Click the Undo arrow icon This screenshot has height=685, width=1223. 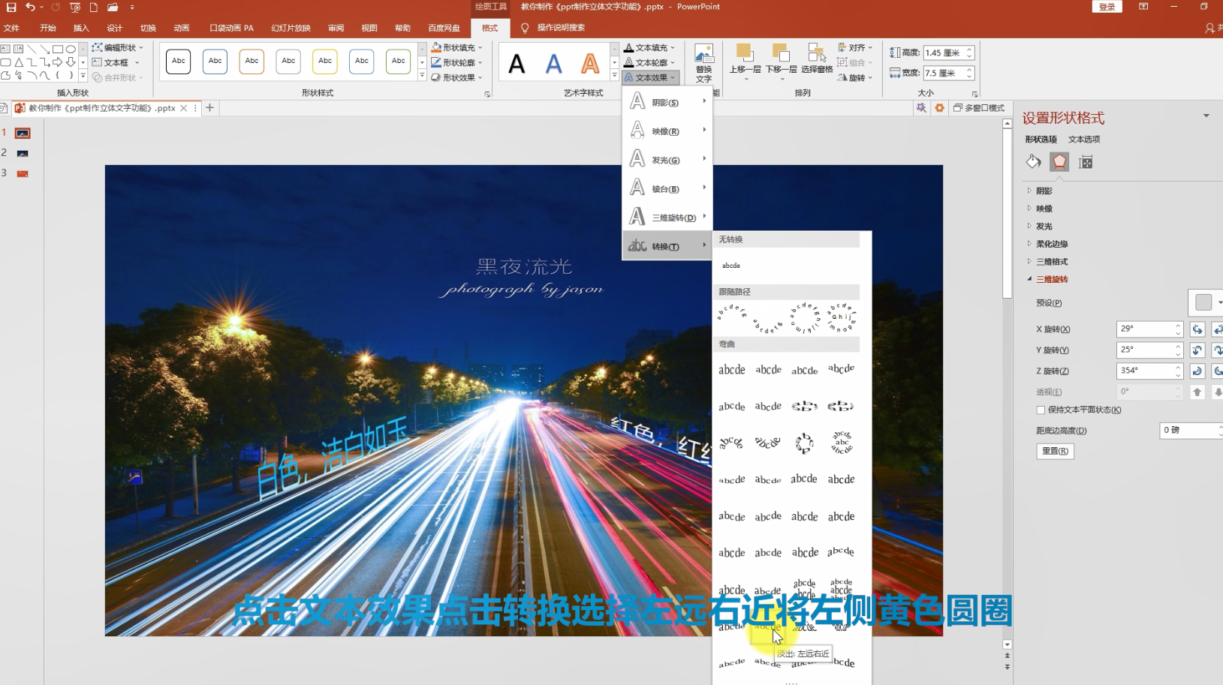point(30,7)
